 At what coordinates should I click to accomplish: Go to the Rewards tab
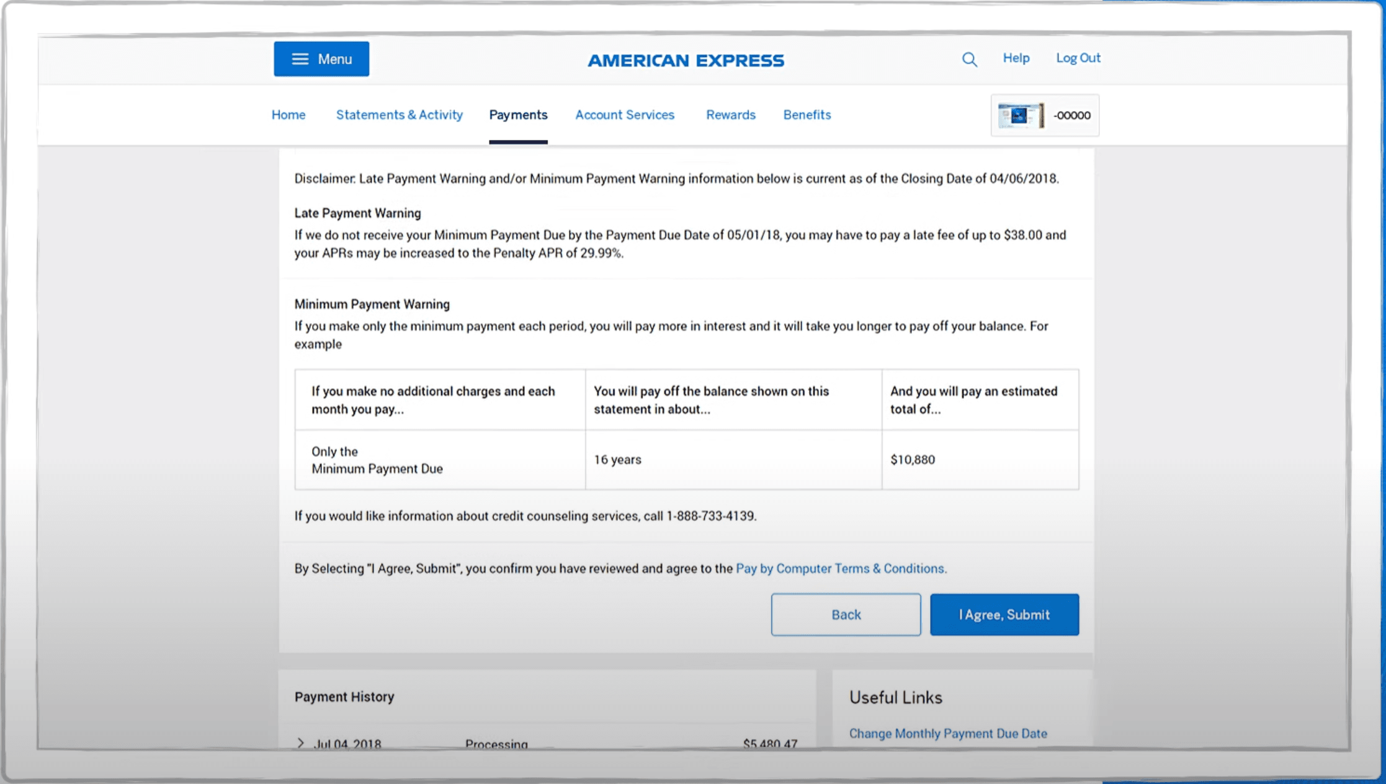[x=730, y=115]
